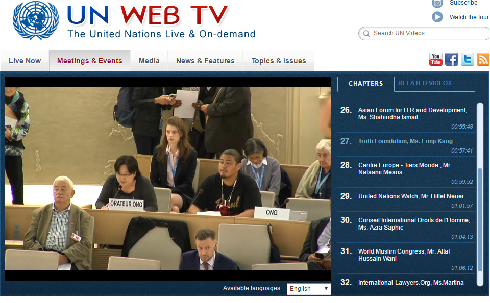Click the 01:06:12 chapter timestamp
This screenshot has height=303, width=490.
click(x=462, y=268)
